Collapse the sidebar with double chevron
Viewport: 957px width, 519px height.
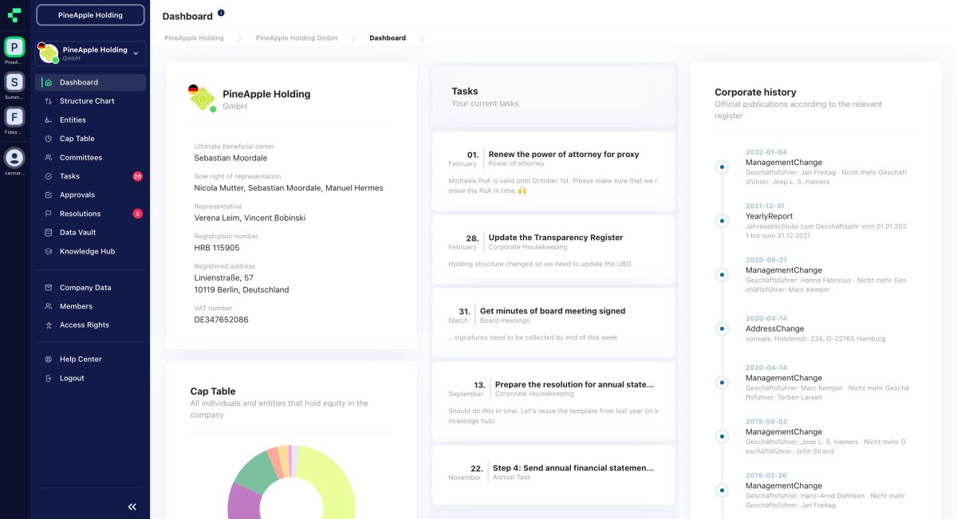coord(132,506)
